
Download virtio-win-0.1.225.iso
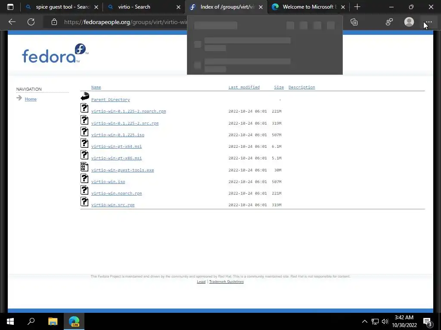[118, 134]
